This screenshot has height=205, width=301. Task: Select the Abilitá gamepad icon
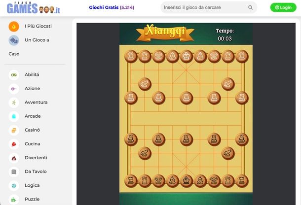click(x=14, y=75)
